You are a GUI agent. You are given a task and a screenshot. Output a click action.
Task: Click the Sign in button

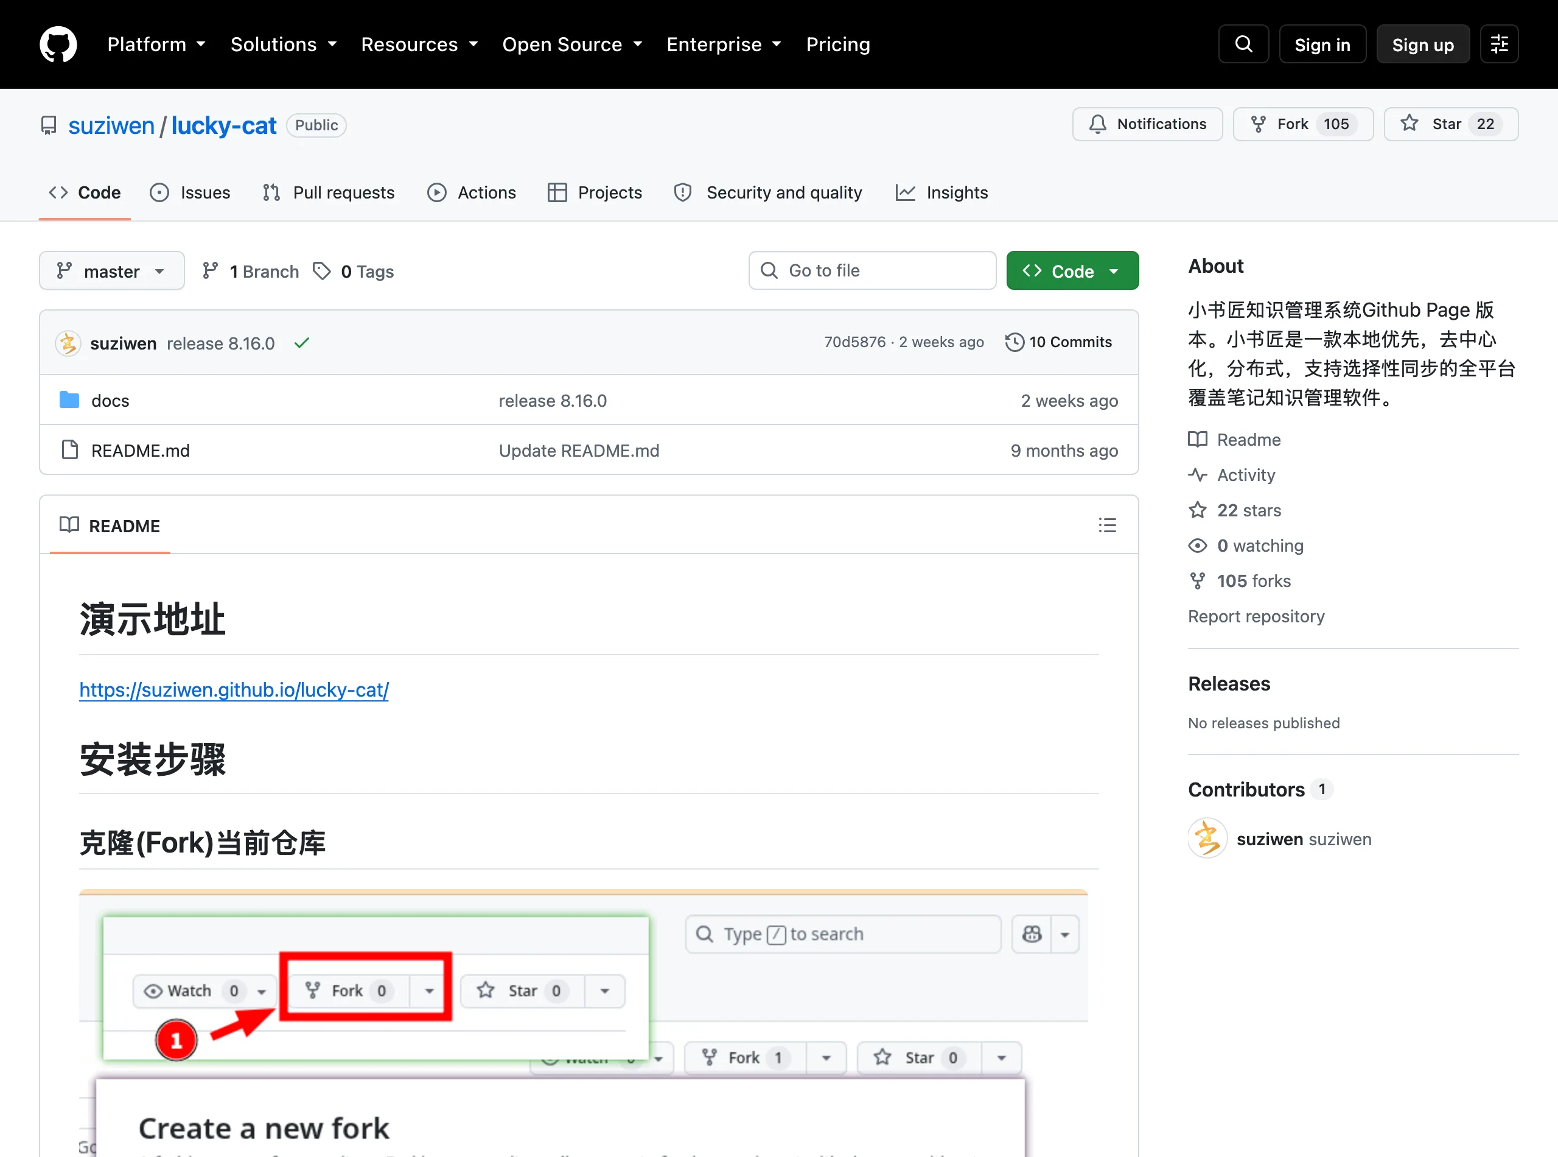[x=1322, y=44]
